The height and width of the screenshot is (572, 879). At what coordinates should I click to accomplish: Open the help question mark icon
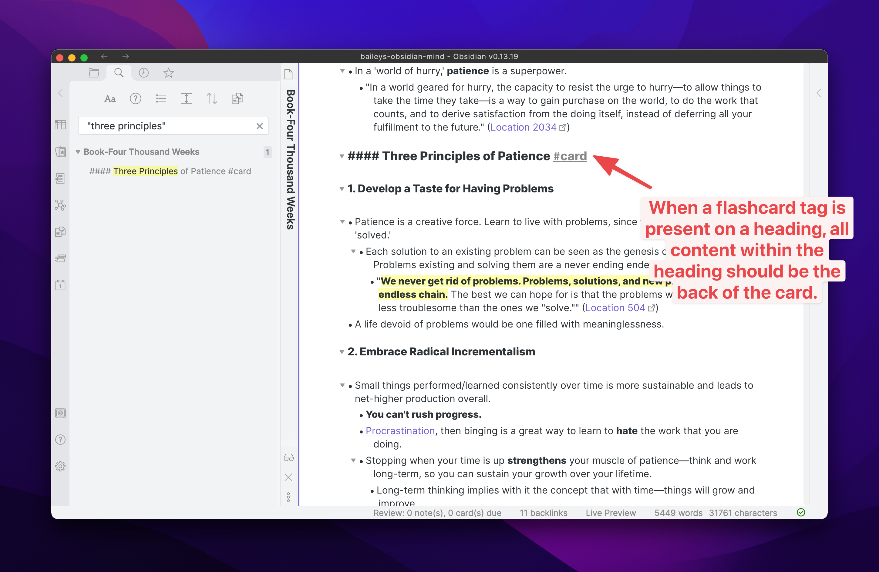pyautogui.click(x=60, y=439)
